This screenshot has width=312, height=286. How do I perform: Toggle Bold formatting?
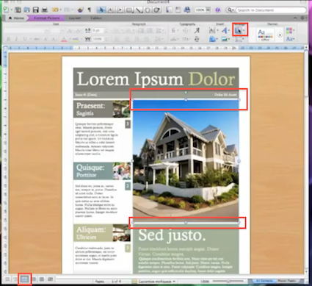pyautogui.click(x=8, y=39)
